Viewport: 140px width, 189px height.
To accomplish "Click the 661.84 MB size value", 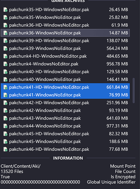I will point(117,87).
